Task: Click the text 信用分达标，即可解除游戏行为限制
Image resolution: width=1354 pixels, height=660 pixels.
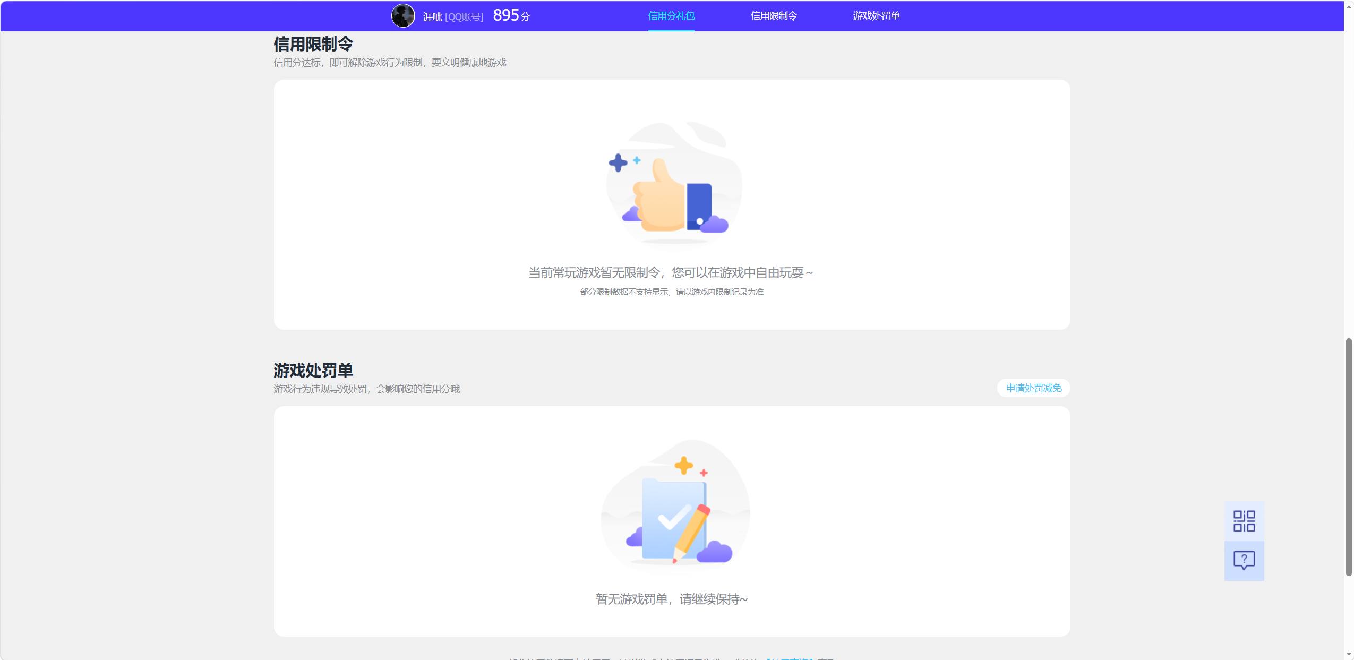Action: coord(348,63)
